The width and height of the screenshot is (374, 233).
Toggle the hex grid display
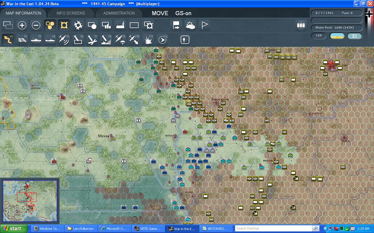coord(50,25)
